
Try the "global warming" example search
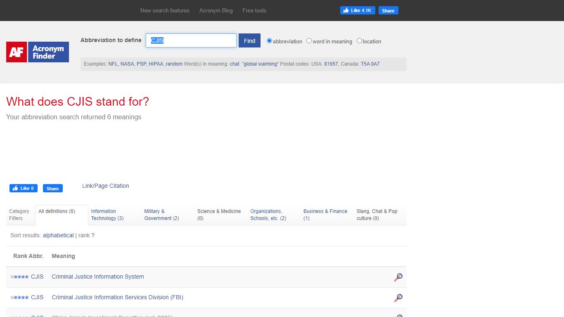[261, 64]
